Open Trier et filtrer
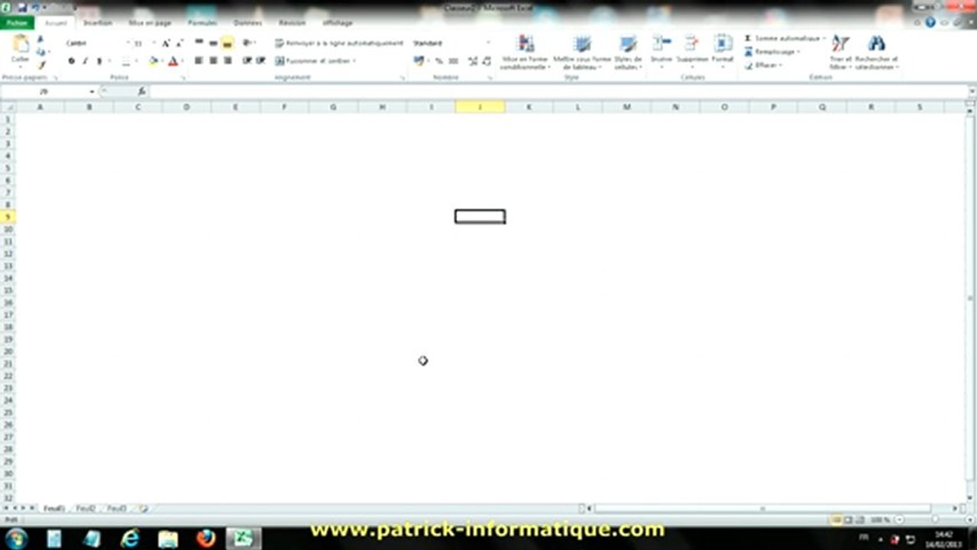This screenshot has height=550, width=977. (x=840, y=52)
